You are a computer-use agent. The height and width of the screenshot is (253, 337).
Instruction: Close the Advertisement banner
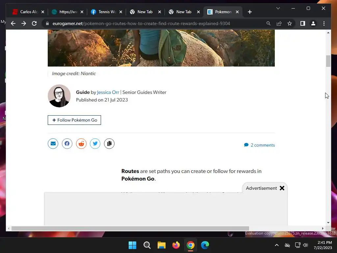point(282,188)
